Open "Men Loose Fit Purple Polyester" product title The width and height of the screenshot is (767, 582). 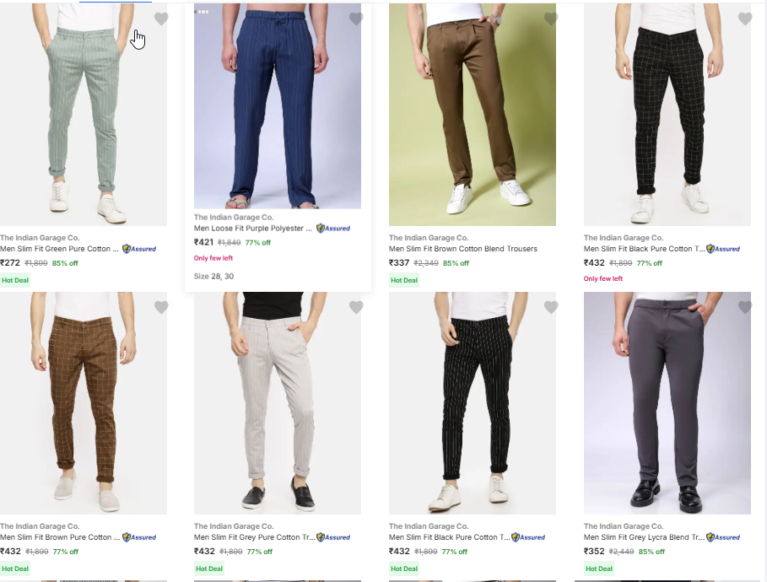[x=252, y=228]
